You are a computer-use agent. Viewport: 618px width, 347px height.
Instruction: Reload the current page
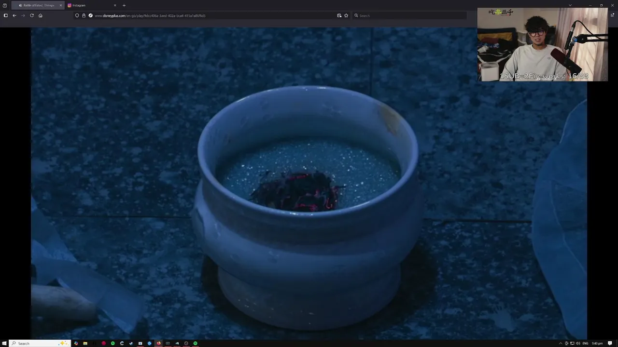[32, 15]
